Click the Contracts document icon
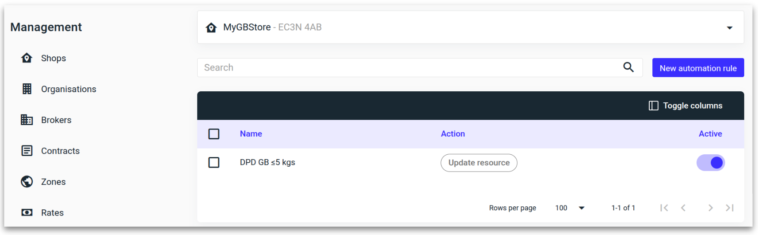The width and height of the screenshot is (758, 235). click(x=27, y=151)
